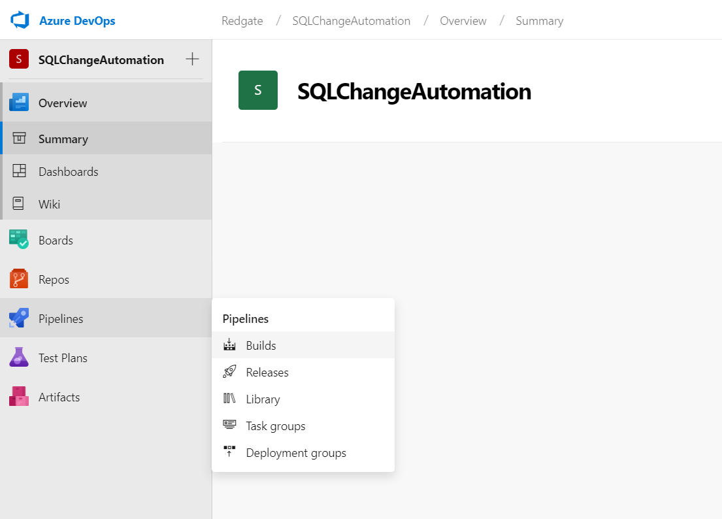Expand the Boards section
Image resolution: width=722 pixels, height=519 pixels.
106,240
